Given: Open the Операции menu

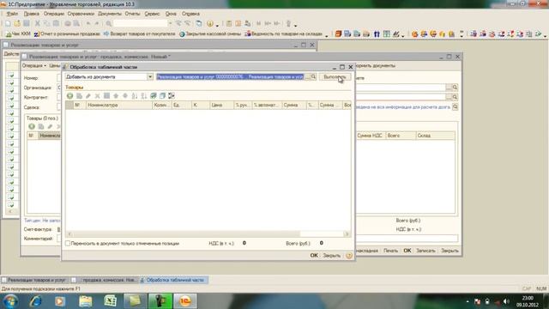Looking at the screenshot, I should tap(53, 14).
